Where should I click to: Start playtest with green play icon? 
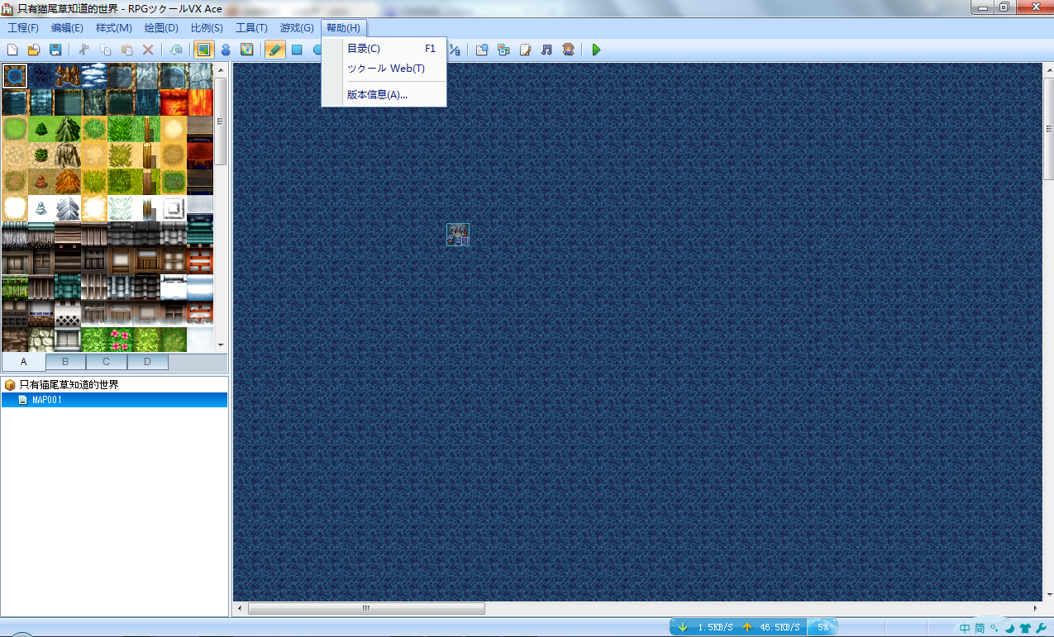pyautogui.click(x=596, y=50)
